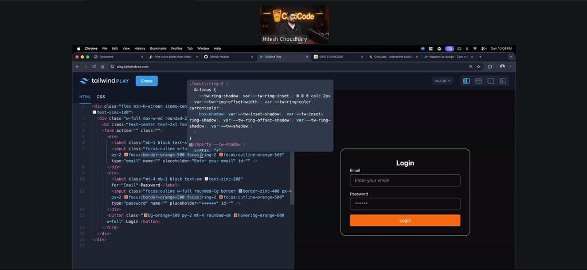Click the bg-orange-500 color swatch on button line
587x270 pixels.
146,216
